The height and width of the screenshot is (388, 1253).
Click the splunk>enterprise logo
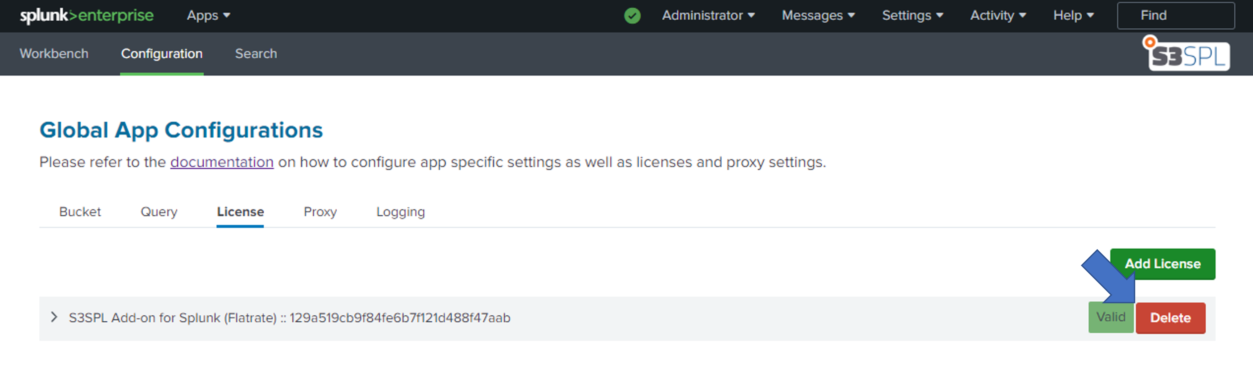click(86, 15)
